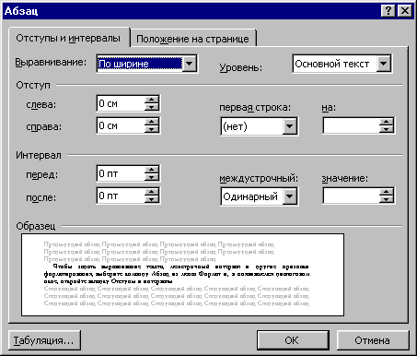Click the "после" spacing text field
The image size is (417, 356).
pyautogui.click(x=122, y=196)
